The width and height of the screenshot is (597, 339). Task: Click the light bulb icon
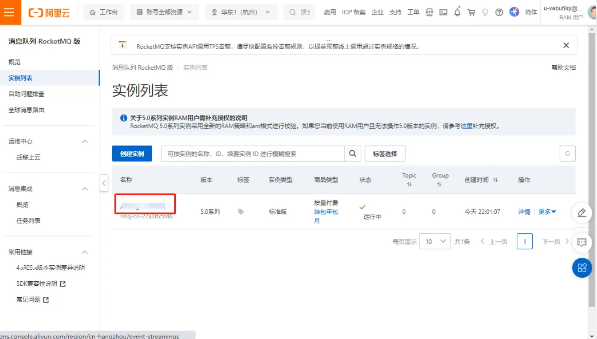click(485, 12)
